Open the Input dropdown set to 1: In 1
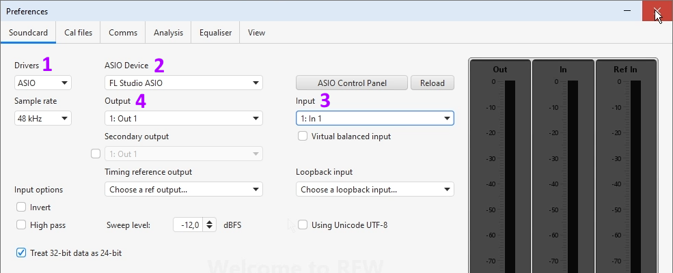The width and height of the screenshot is (673, 273). (374, 119)
